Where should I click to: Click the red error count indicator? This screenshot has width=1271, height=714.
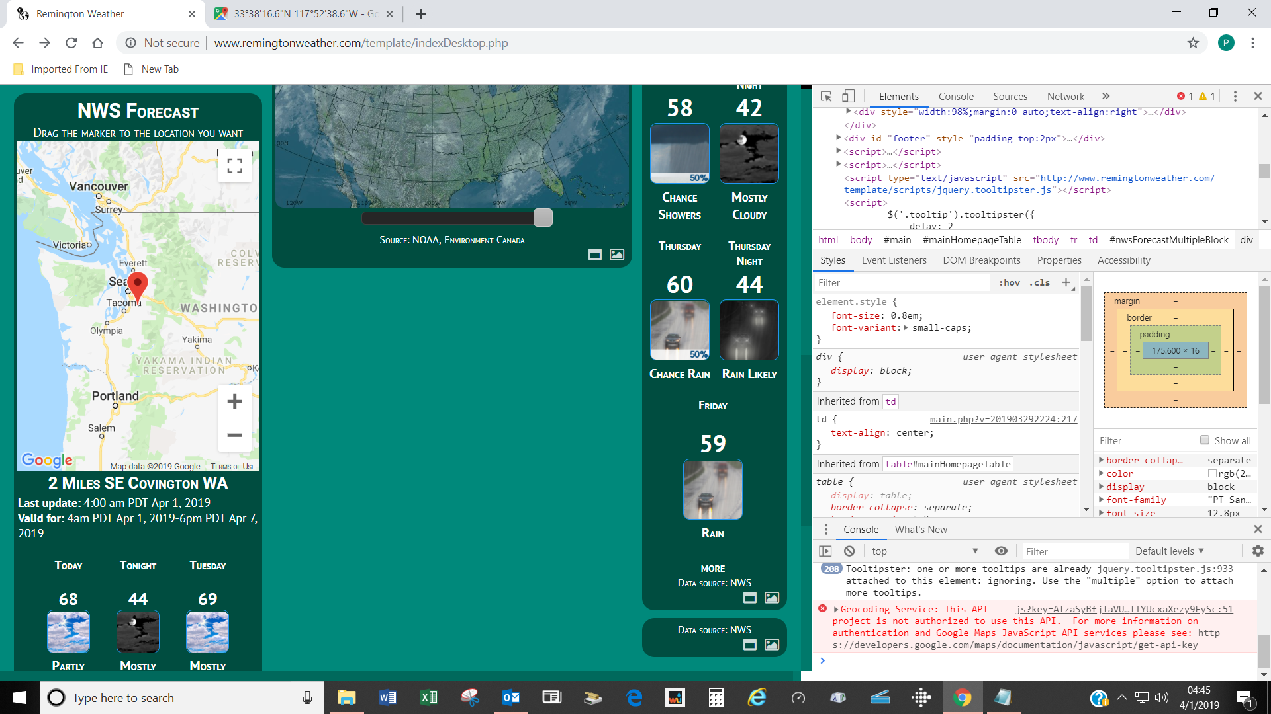pyautogui.click(x=1184, y=97)
